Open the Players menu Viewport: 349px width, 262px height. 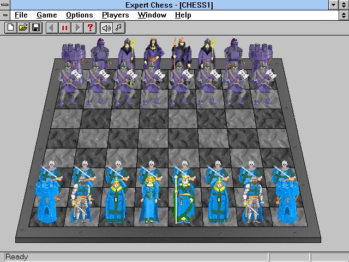115,15
